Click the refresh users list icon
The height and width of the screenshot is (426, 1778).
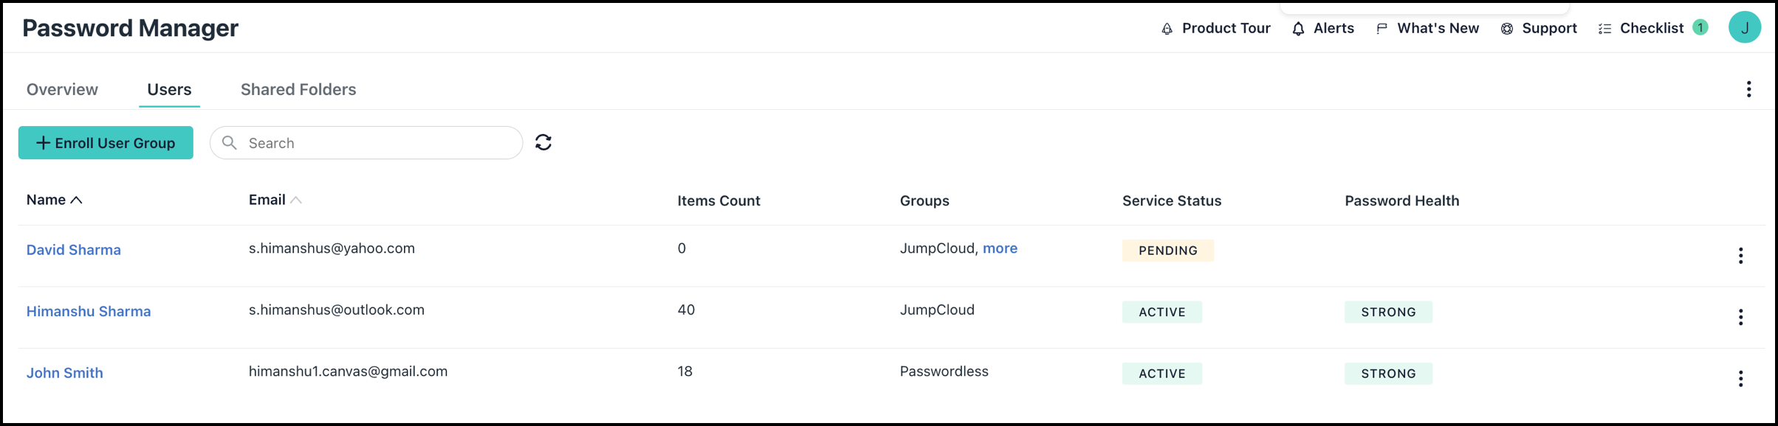pos(543,142)
